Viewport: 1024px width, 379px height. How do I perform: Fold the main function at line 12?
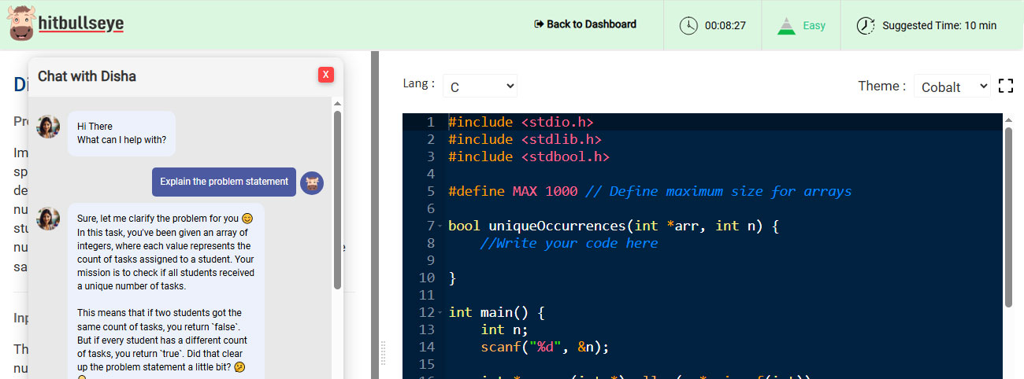coord(440,313)
